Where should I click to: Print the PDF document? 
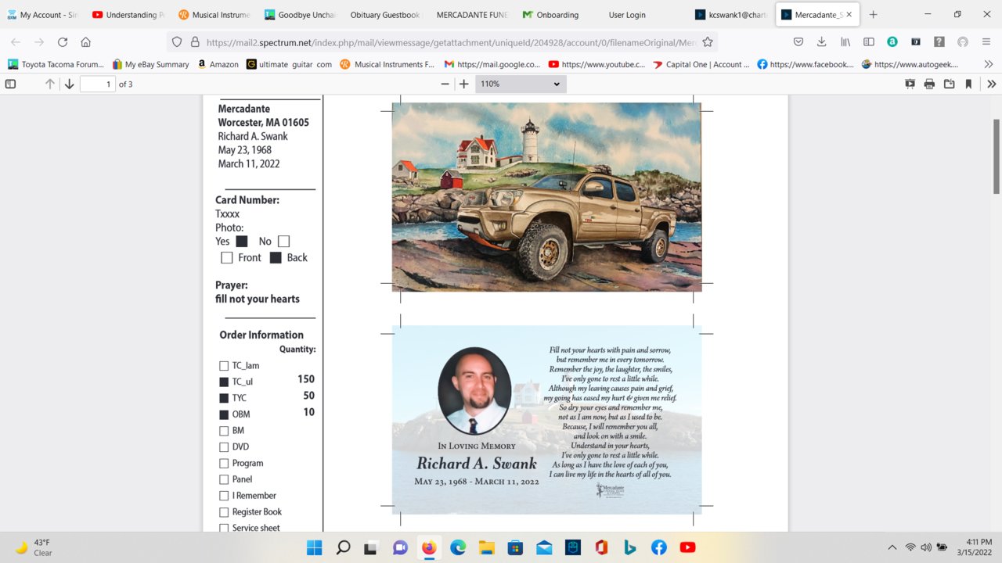coord(929,84)
